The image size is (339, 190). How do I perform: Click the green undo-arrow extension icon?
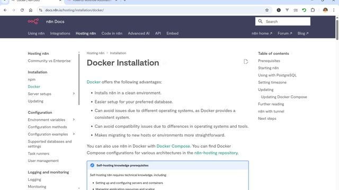click(304, 10)
